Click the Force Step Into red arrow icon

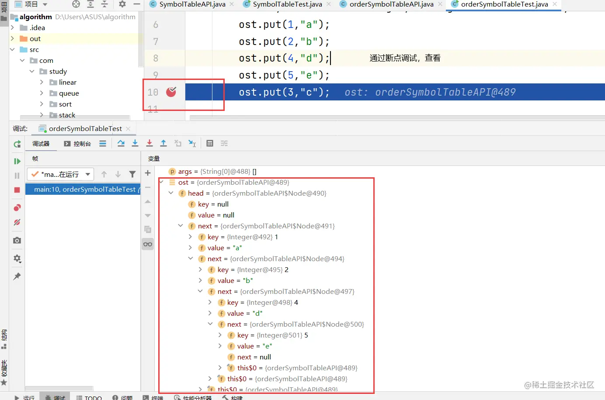tap(150, 143)
